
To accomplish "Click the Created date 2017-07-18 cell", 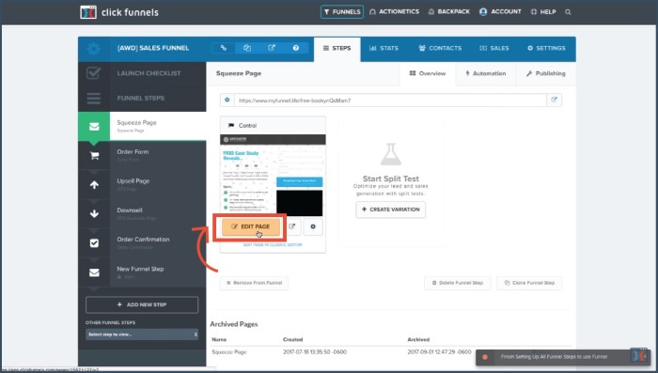I will coord(315,352).
